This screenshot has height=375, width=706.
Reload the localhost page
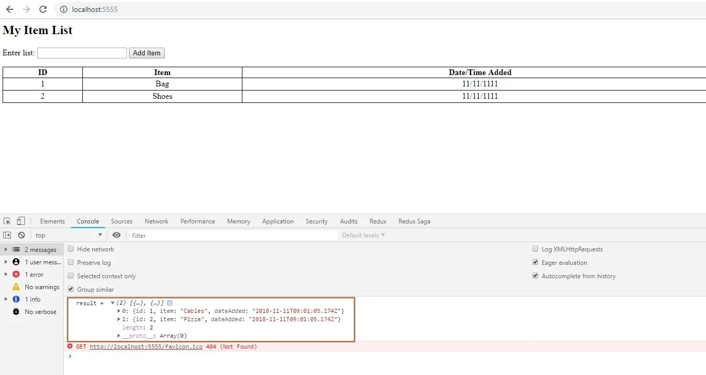43,9
